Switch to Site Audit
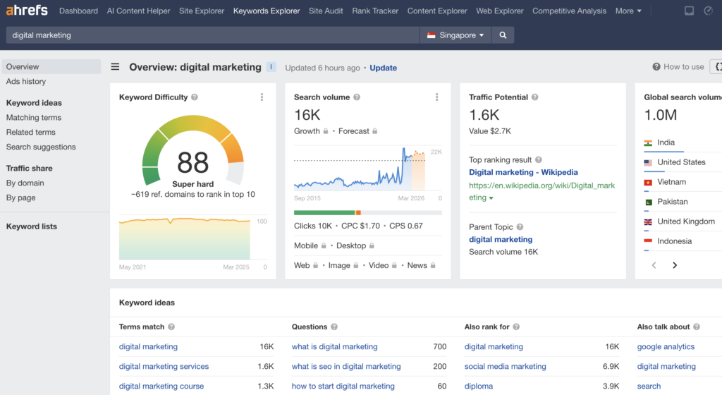 click(326, 11)
